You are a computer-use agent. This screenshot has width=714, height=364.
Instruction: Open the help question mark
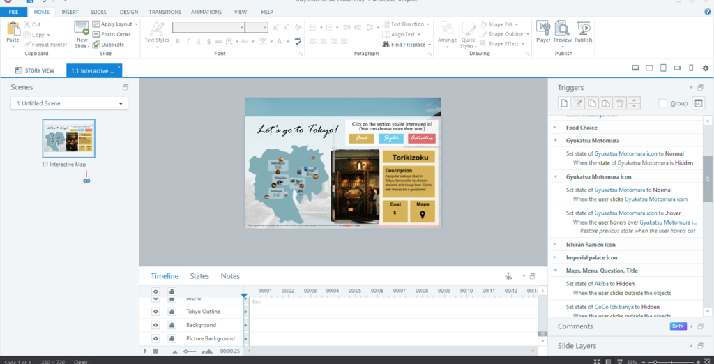[x=707, y=12]
